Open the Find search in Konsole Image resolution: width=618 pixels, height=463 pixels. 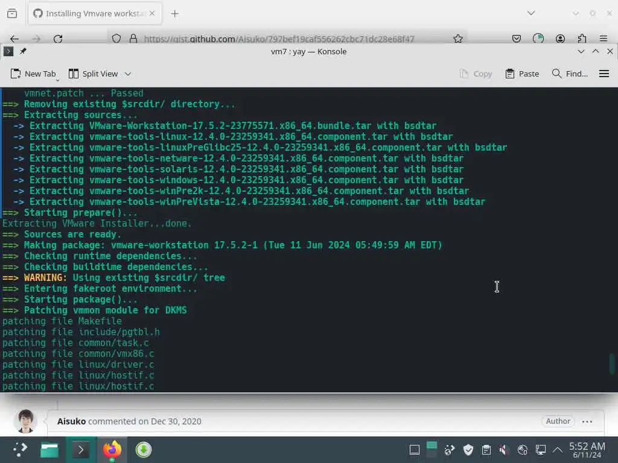coord(570,74)
